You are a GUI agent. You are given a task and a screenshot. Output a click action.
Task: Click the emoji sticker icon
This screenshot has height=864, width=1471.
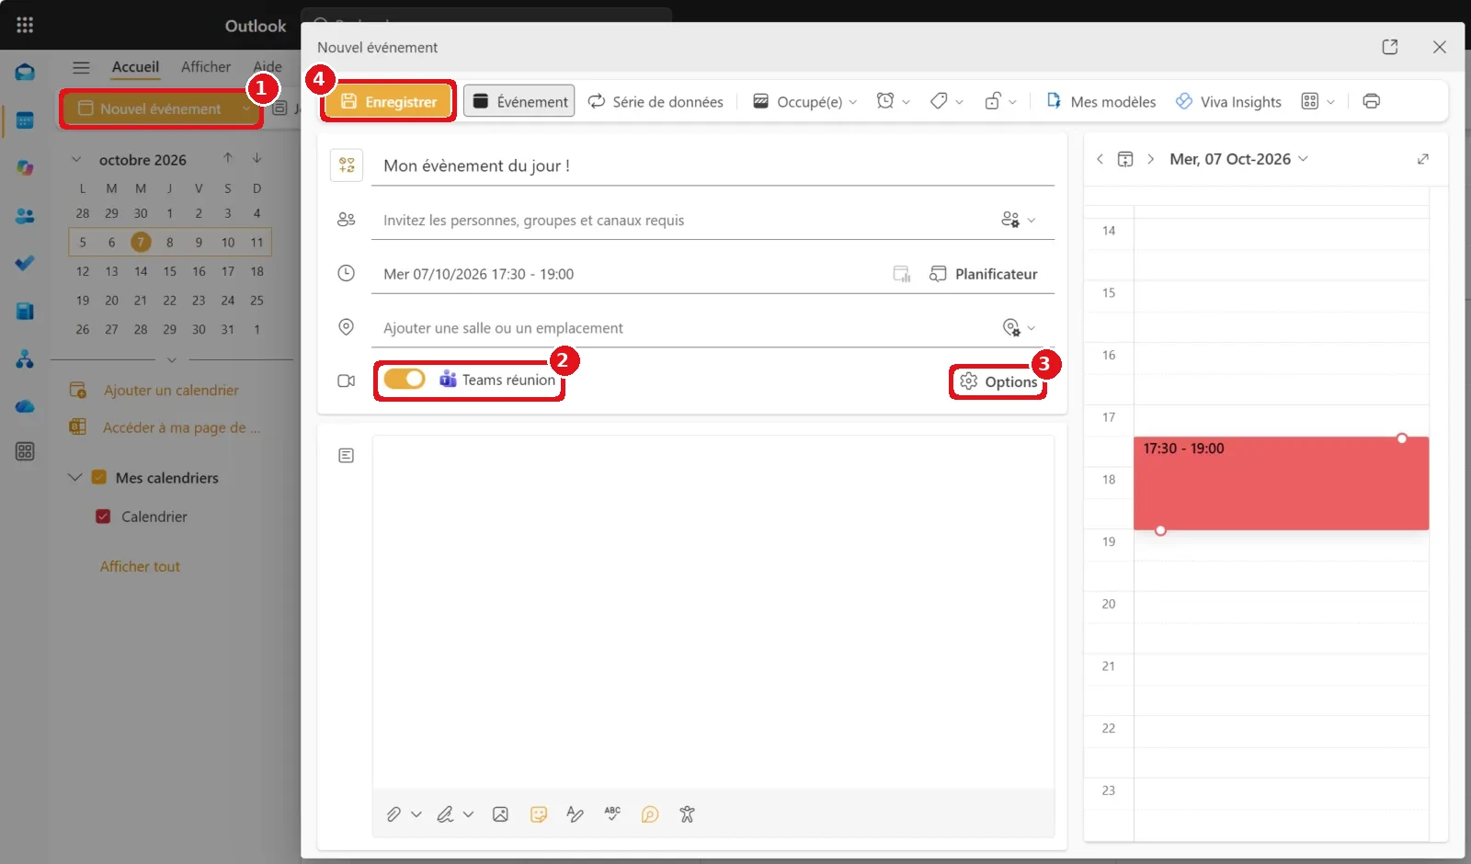click(x=539, y=814)
